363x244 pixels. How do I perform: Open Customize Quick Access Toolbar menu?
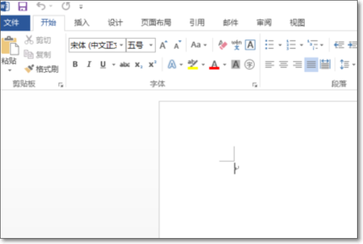click(x=81, y=7)
